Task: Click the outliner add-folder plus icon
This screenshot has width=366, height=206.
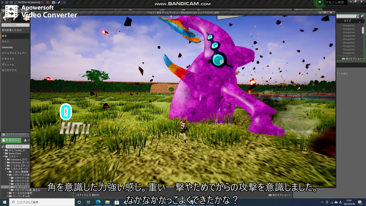Action: click(362, 16)
